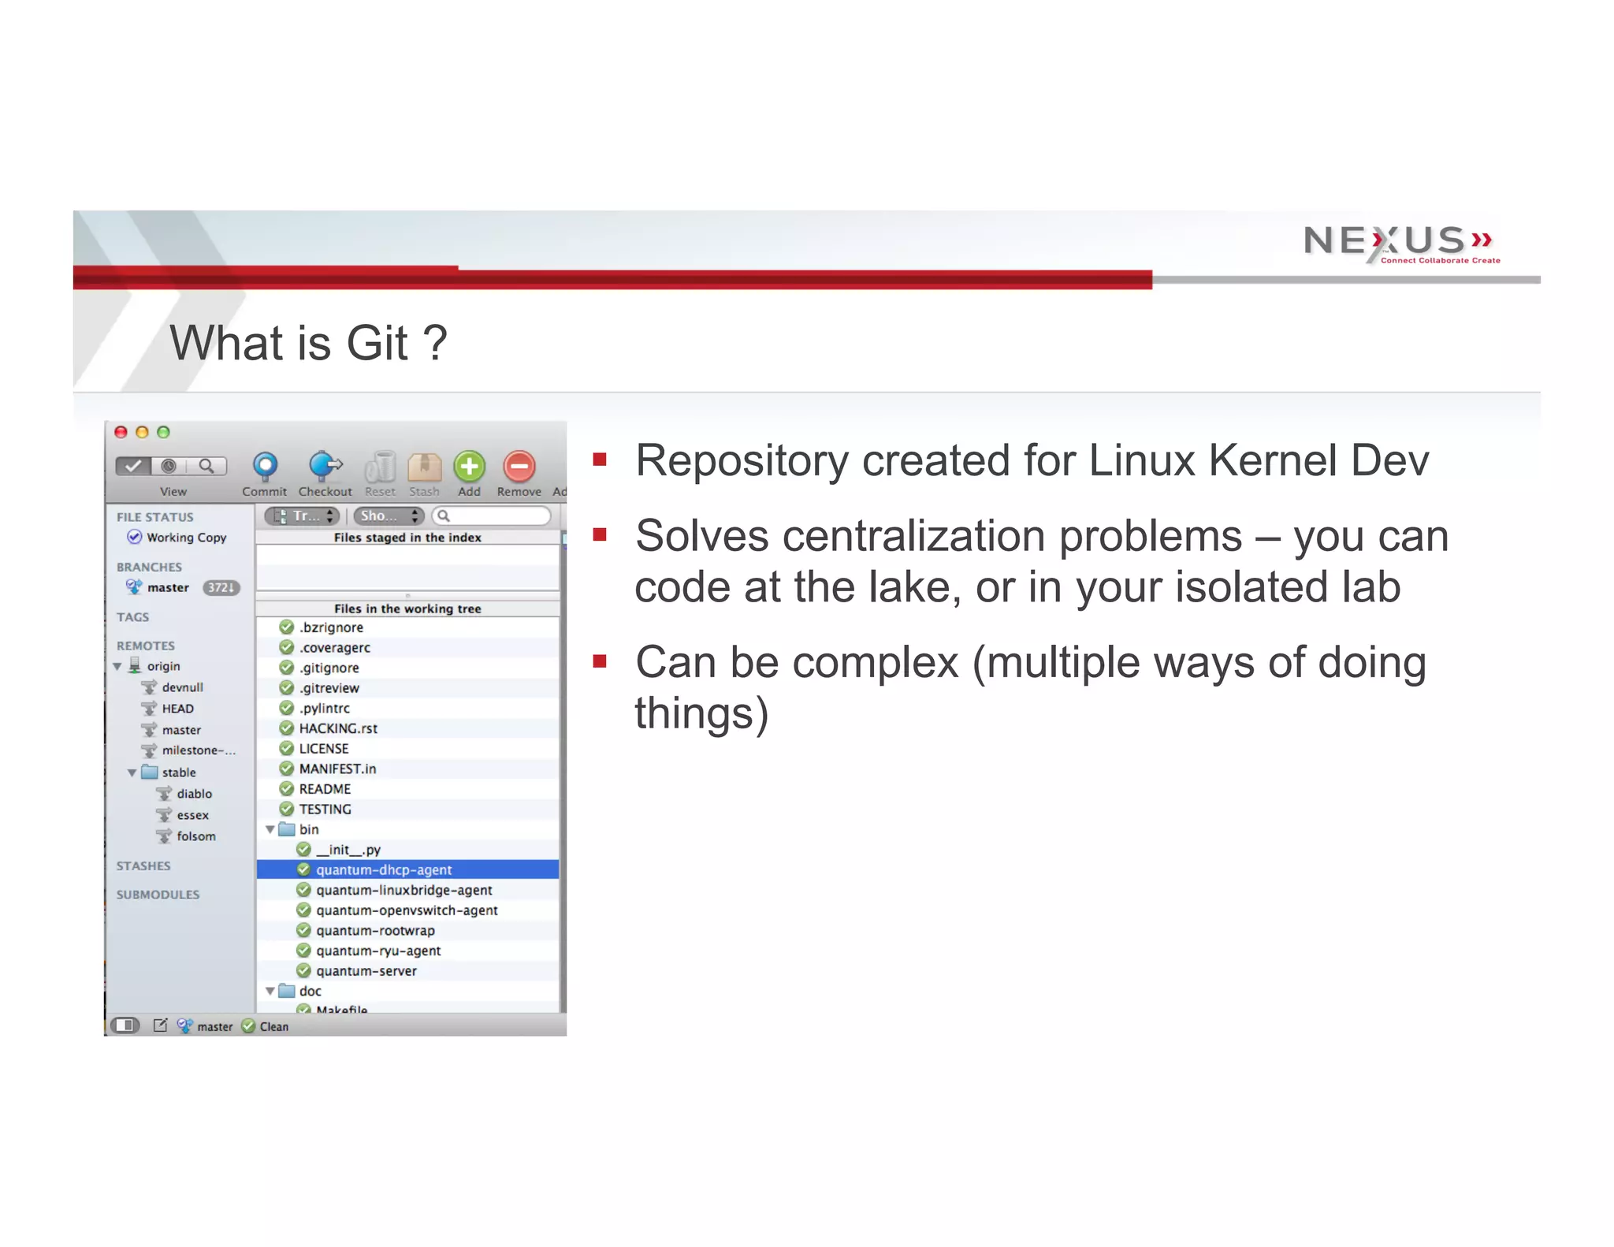Click the STASHES section header
The height and width of the screenshot is (1247, 1614).
143,865
